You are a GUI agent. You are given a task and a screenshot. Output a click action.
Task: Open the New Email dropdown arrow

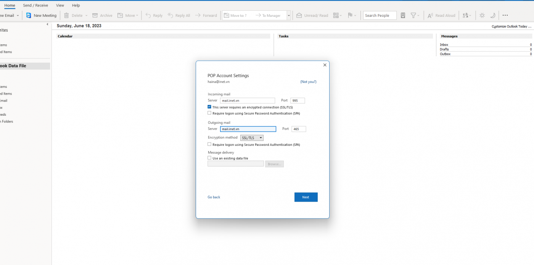point(18,15)
